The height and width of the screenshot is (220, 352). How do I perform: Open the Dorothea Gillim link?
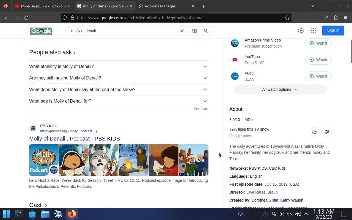pos(265,200)
